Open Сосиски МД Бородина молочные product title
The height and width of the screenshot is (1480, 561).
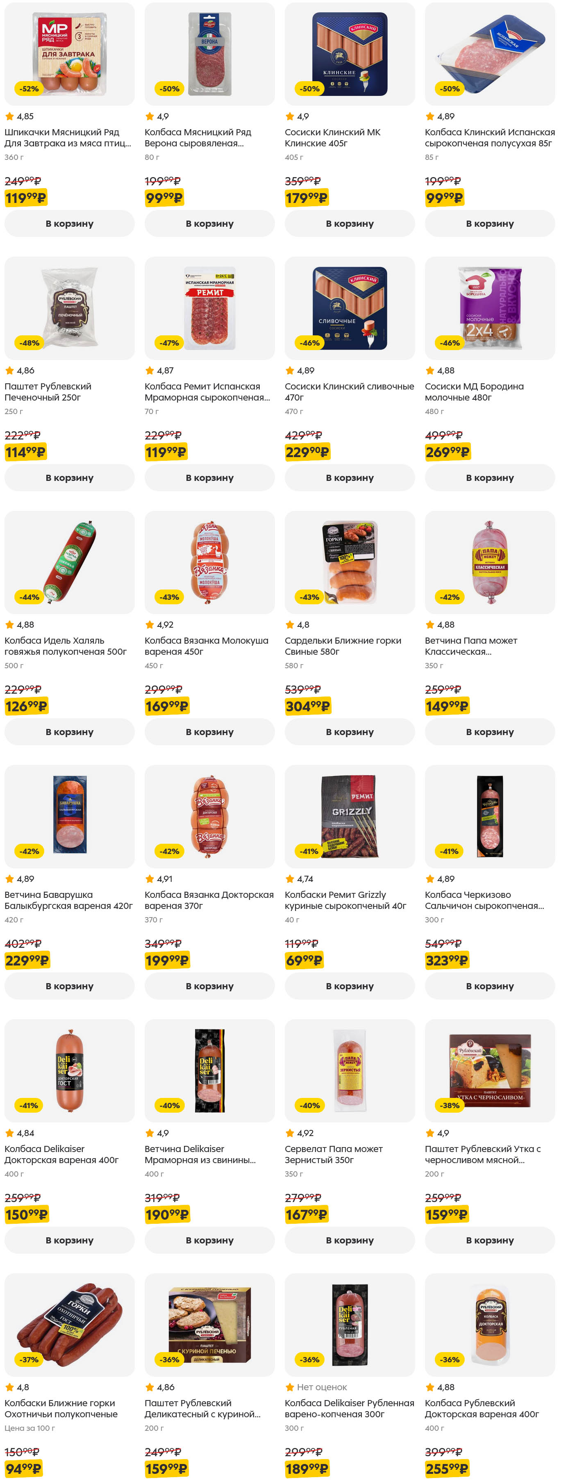[x=474, y=392]
